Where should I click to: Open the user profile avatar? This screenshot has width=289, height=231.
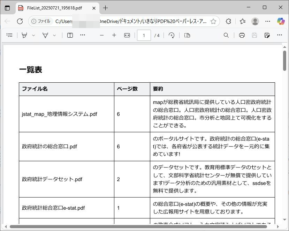(255, 21)
